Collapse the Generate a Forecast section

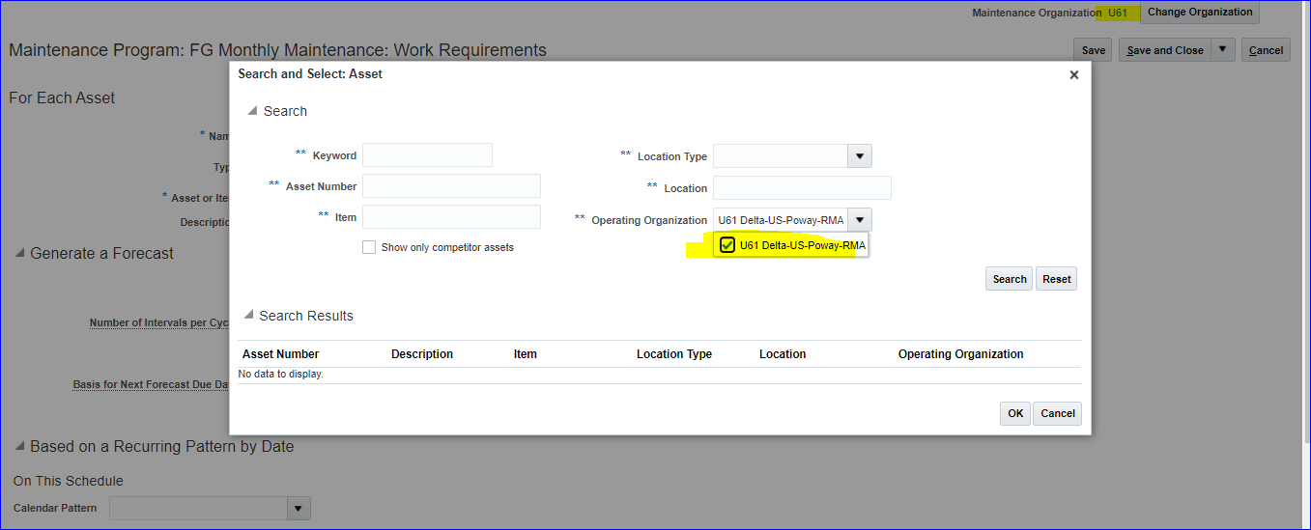[x=19, y=253]
